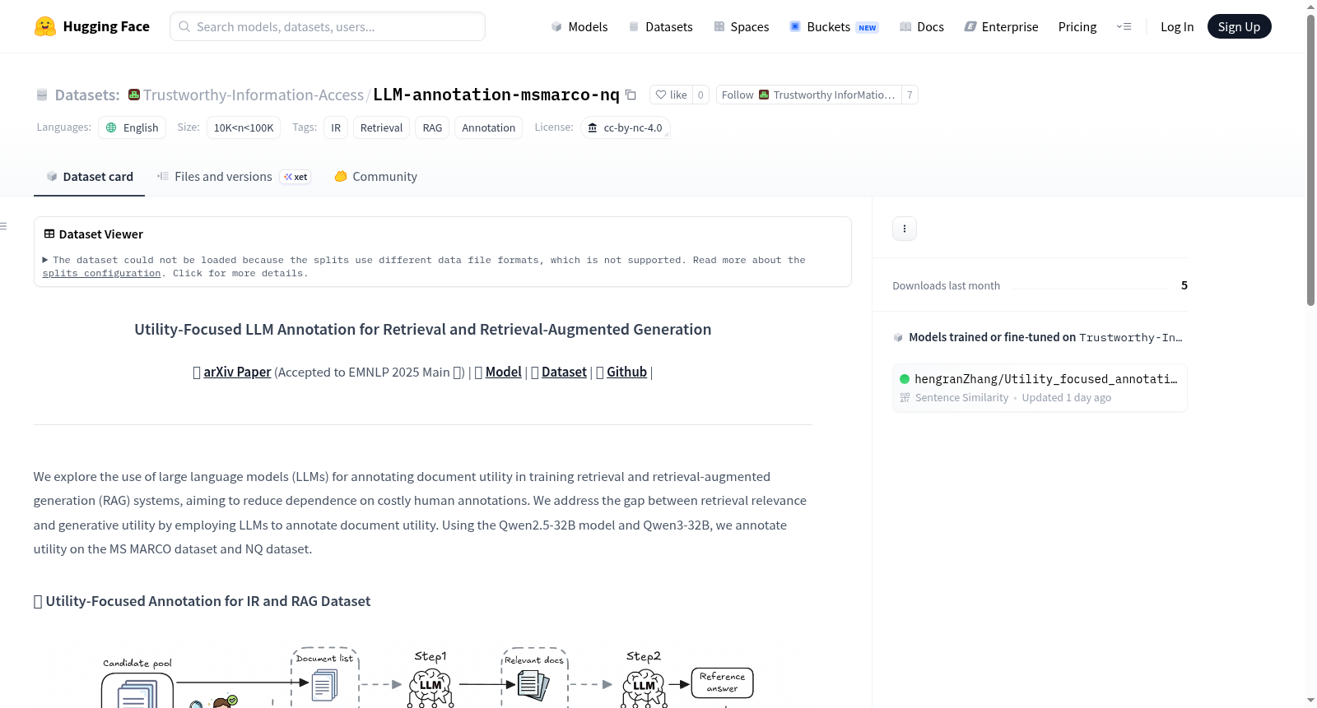This screenshot has height=708, width=1317.
Task: Click the 'Downloads last month' label
Action: (946, 285)
